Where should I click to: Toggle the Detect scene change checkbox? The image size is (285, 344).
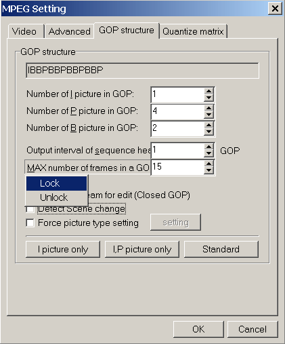click(30, 209)
